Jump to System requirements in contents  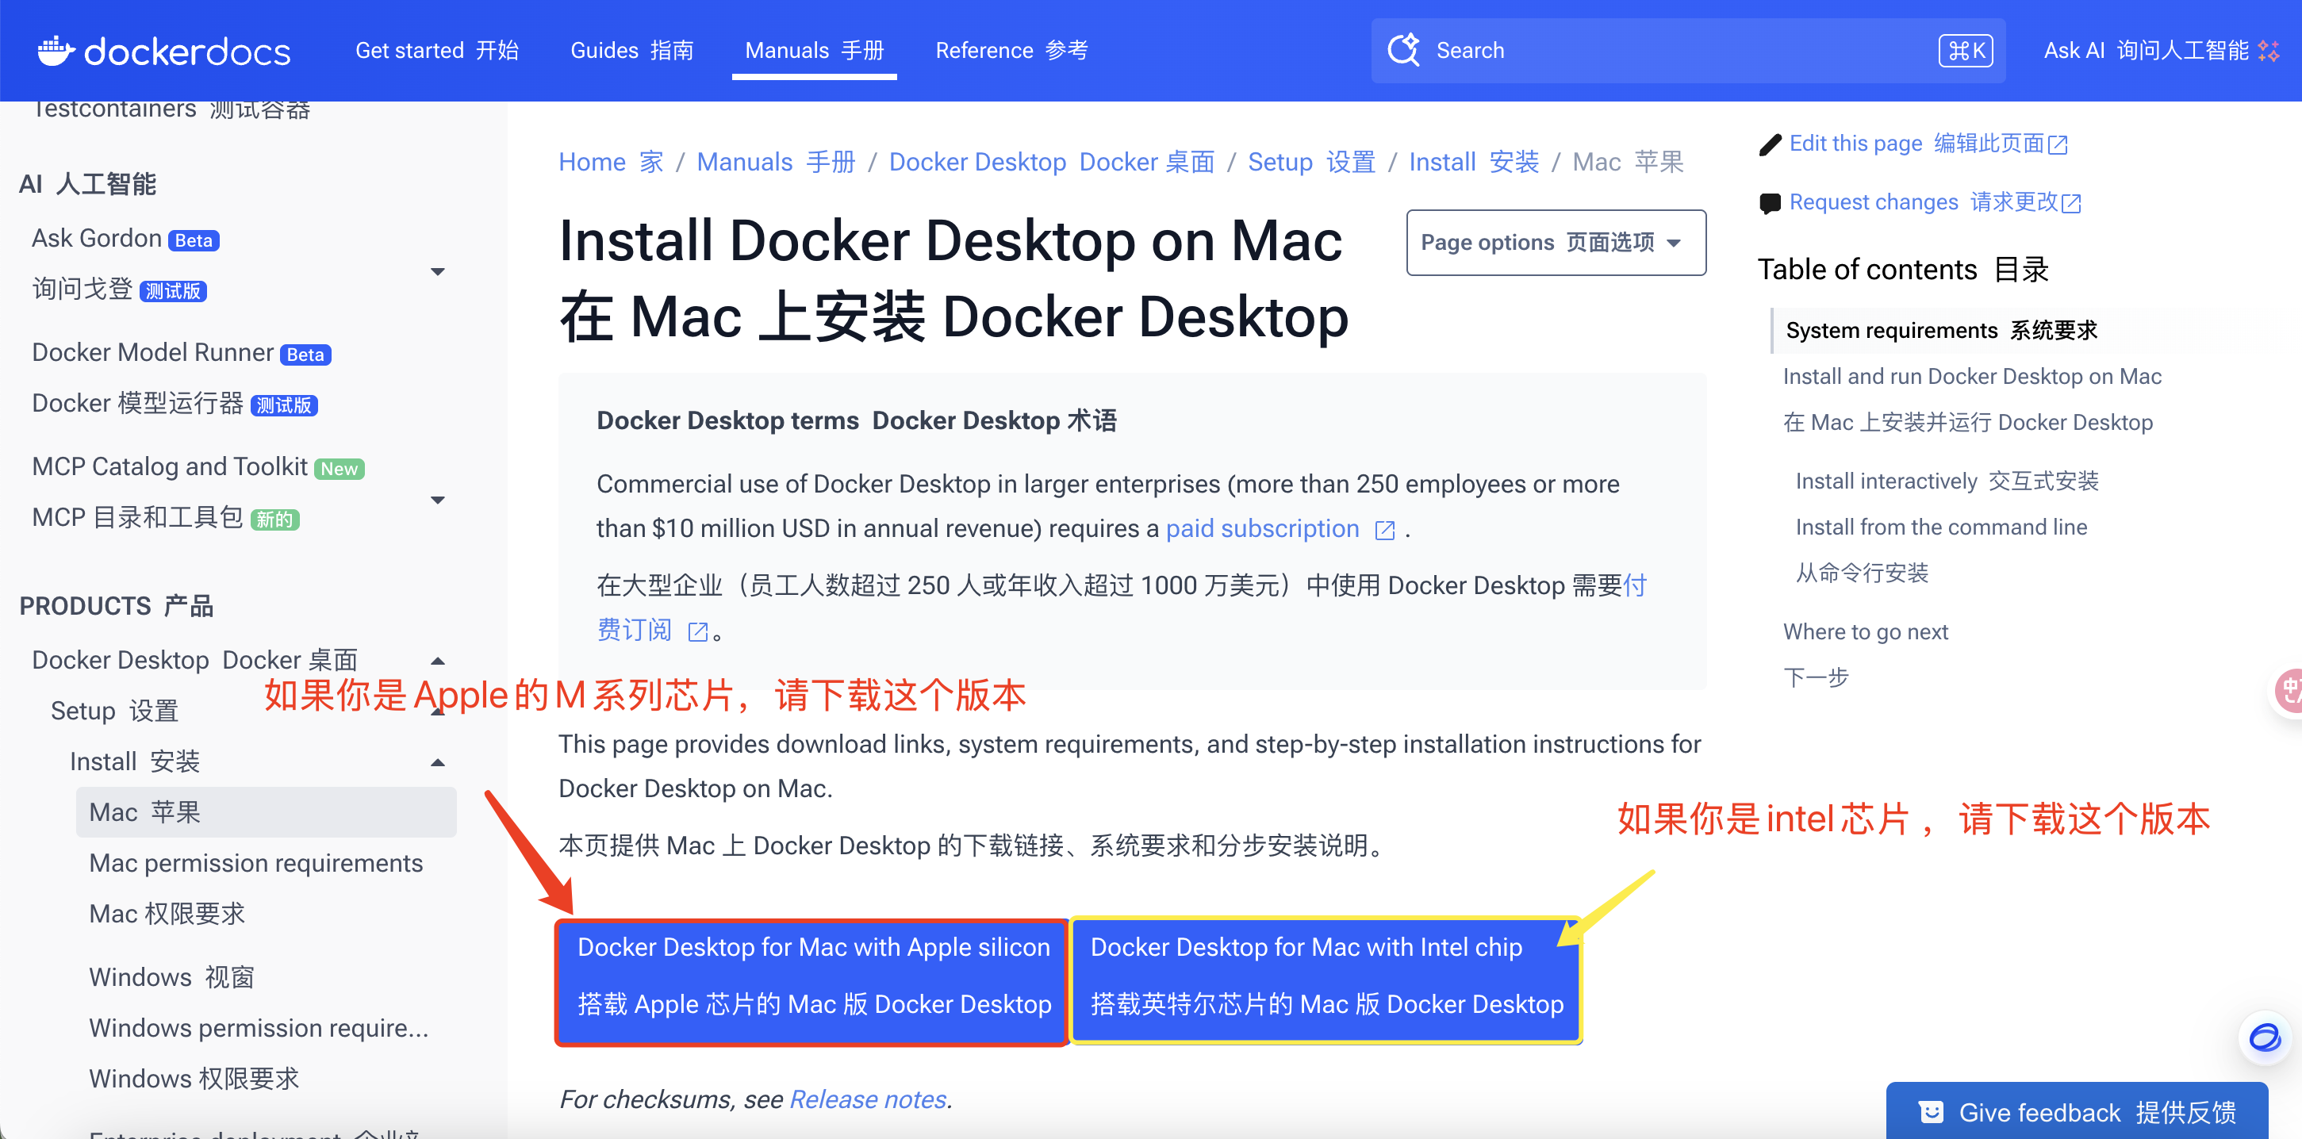1941,331
